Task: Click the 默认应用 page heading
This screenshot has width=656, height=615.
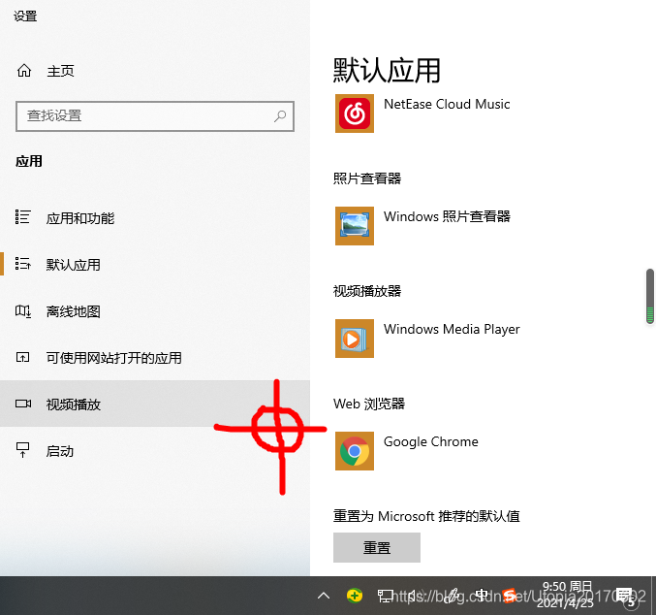Action: pos(387,70)
